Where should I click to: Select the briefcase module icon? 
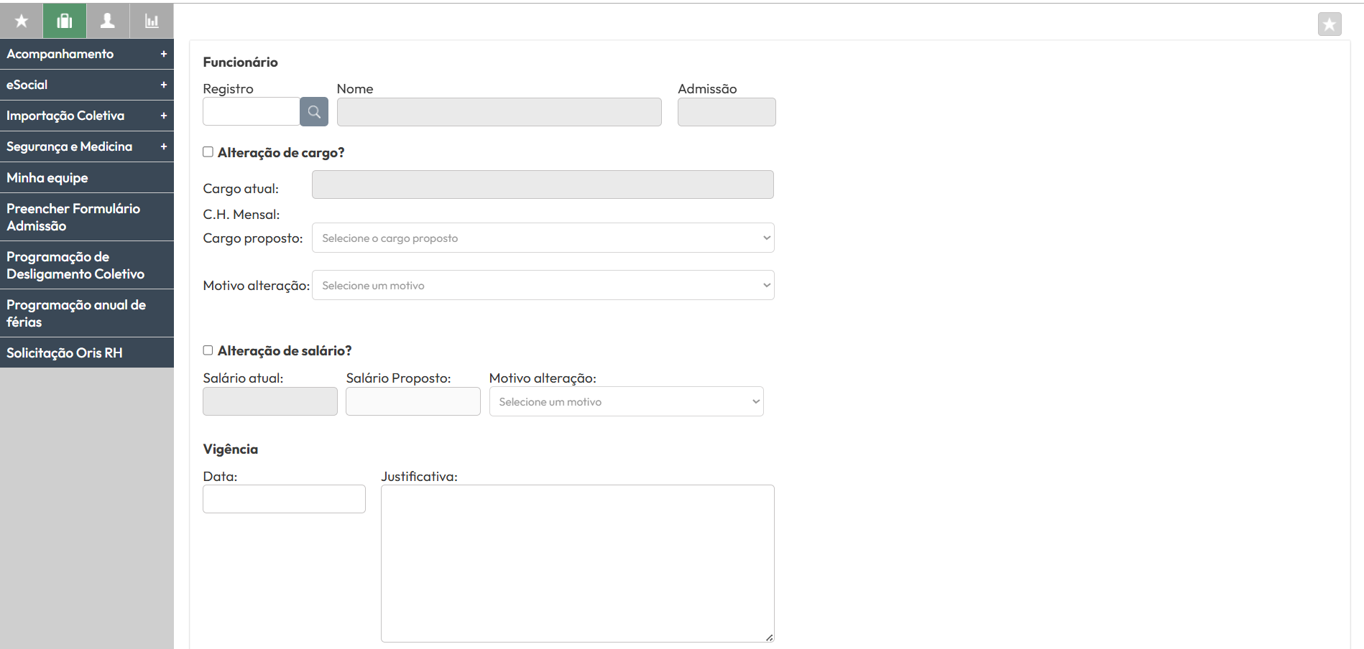(65, 21)
